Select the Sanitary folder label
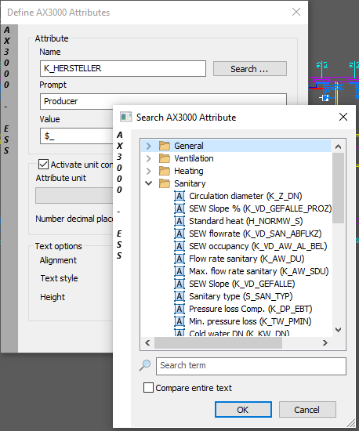Image resolution: width=359 pixels, height=431 pixels. [x=190, y=183]
